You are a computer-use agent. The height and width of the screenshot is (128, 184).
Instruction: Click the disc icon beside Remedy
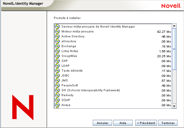[x=57, y=95]
